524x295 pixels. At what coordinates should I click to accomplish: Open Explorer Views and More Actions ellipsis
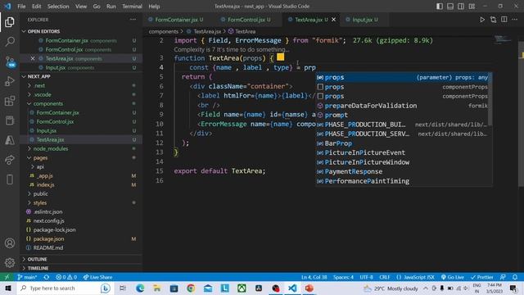pos(133,20)
